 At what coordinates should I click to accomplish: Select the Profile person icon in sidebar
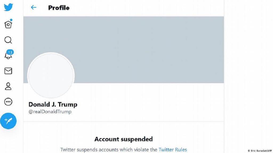click(8, 86)
